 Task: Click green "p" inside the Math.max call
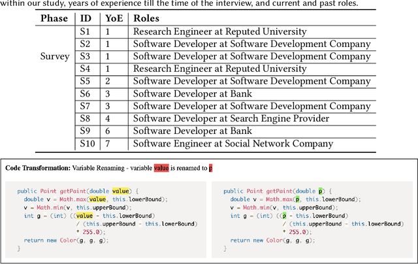[298, 199]
